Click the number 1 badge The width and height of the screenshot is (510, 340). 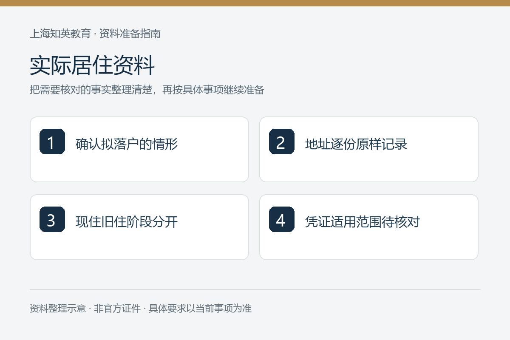(x=52, y=142)
